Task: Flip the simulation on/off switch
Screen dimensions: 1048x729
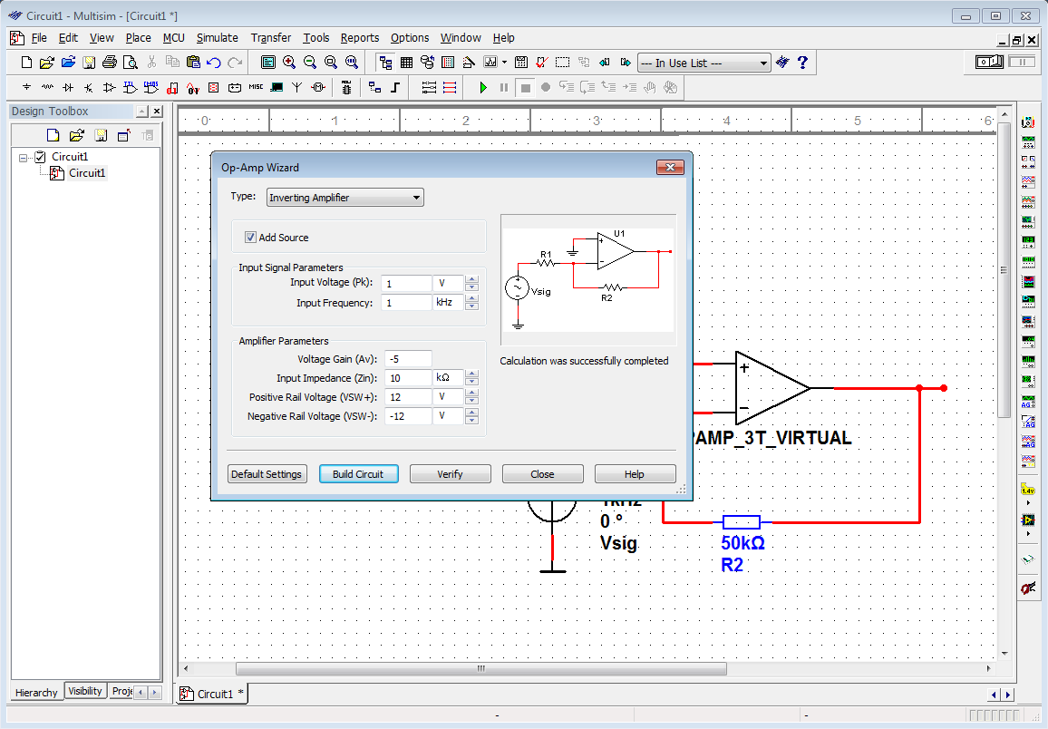Action: click(x=990, y=63)
